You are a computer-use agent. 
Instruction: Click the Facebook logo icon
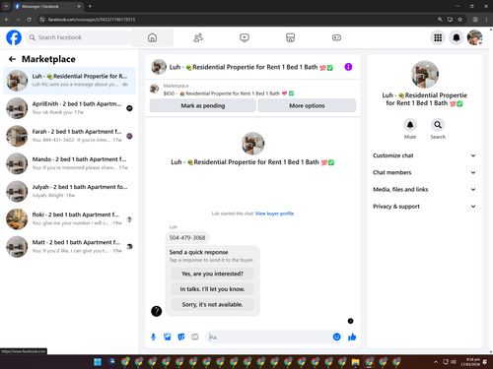14,37
